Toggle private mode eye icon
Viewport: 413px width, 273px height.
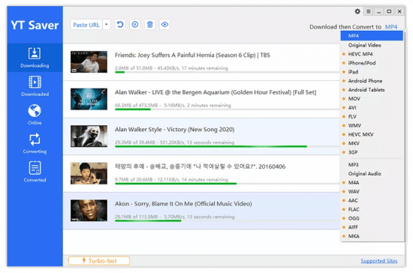tap(165, 25)
